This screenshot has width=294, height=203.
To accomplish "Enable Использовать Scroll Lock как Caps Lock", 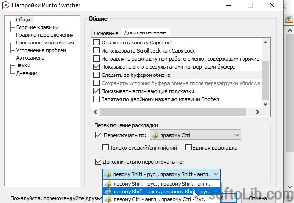I will point(96,50).
